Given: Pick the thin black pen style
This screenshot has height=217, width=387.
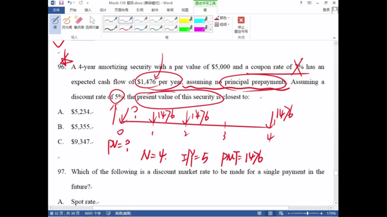Looking at the screenshot, I should pyautogui.click(x=110, y=20).
